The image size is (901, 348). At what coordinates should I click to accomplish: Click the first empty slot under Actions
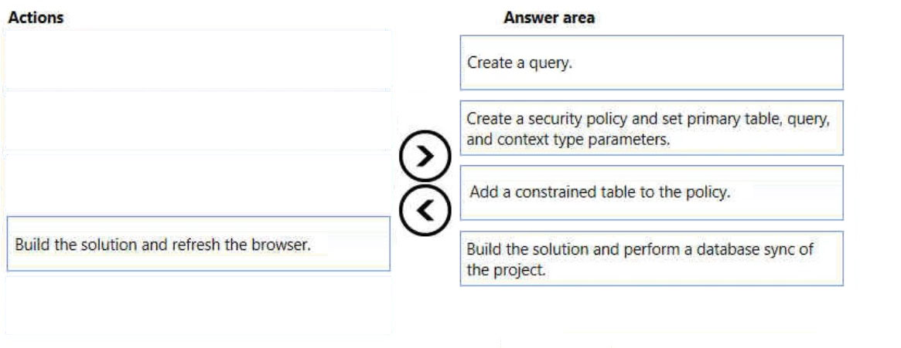point(198,59)
